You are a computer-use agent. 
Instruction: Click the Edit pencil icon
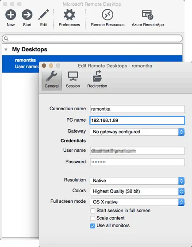pos(43,15)
